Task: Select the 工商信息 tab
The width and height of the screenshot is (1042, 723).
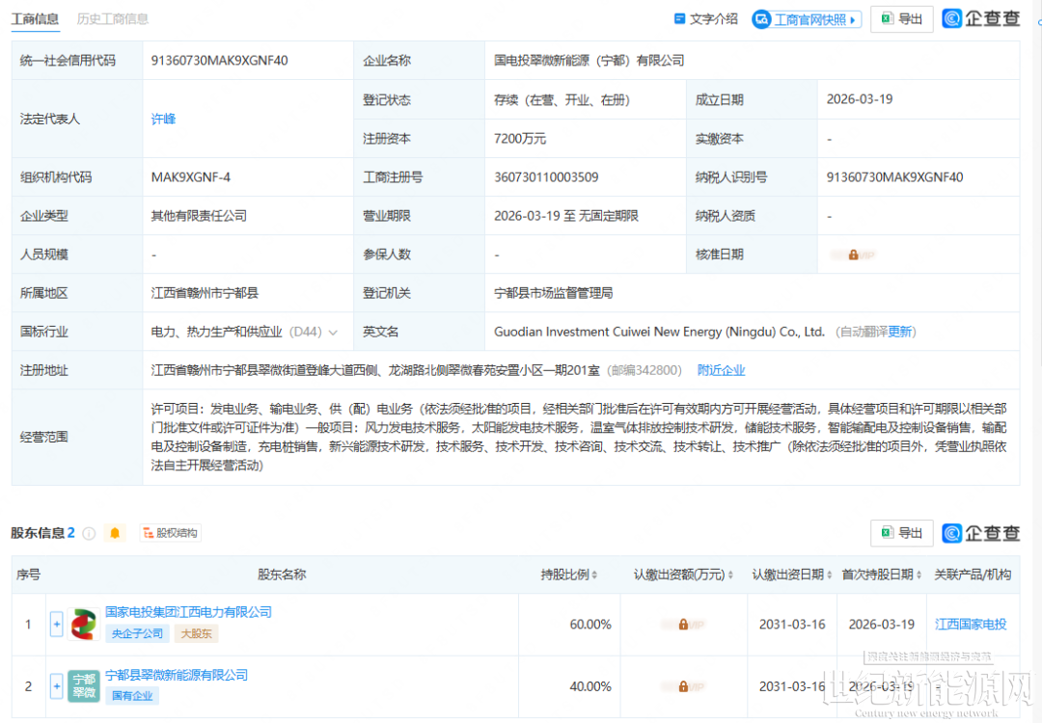Action: click(35, 19)
